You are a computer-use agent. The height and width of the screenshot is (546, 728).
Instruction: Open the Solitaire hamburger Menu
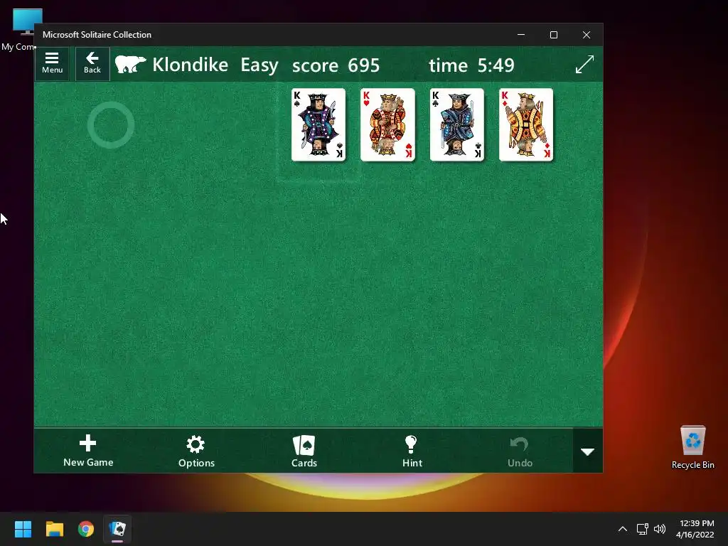(52, 64)
